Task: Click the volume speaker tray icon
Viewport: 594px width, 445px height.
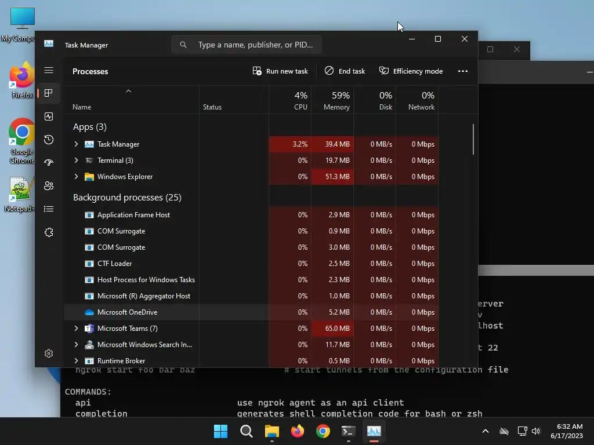Action: click(535, 431)
